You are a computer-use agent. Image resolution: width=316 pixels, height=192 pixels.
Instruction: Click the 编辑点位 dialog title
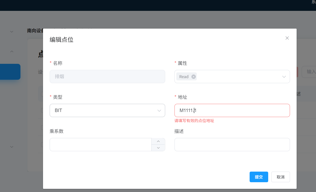[61, 40]
